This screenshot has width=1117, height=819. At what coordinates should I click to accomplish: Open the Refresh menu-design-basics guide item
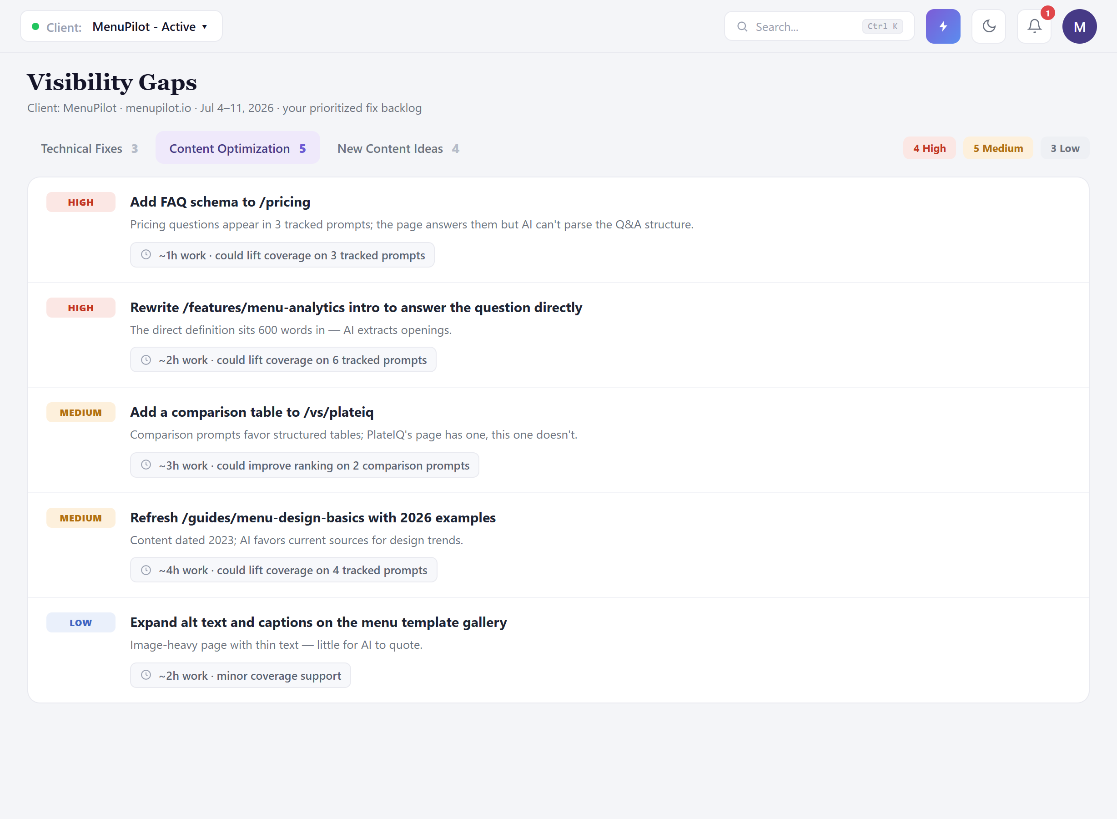tap(313, 518)
